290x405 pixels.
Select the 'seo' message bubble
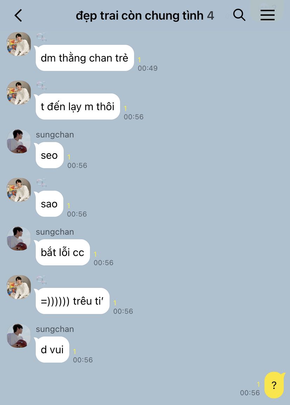pos(49,155)
